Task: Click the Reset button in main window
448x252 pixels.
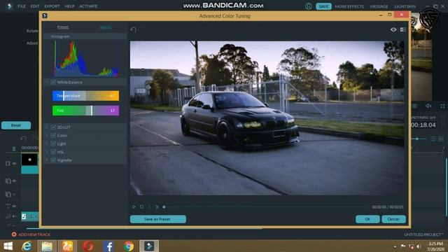Action: [16, 125]
